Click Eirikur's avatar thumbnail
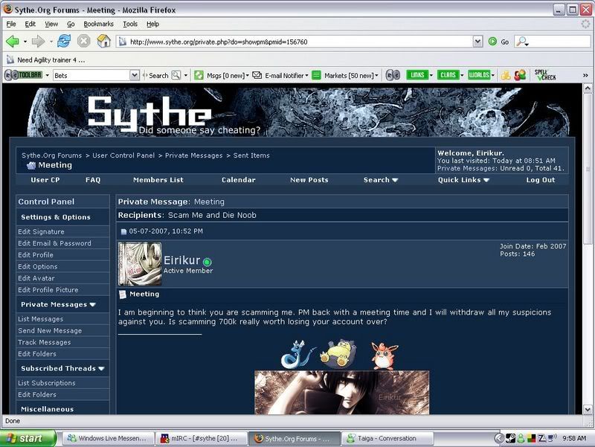The image size is (595, 447). click(140, 264)
